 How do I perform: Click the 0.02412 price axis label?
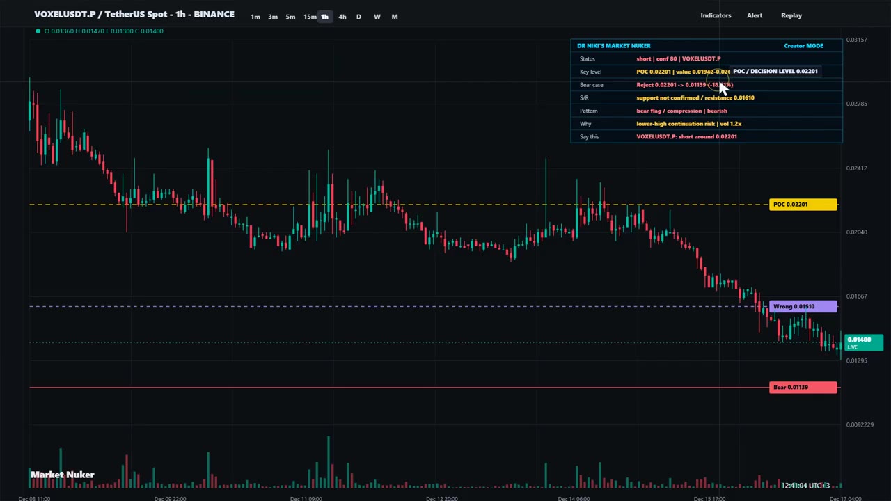(857, 168)
